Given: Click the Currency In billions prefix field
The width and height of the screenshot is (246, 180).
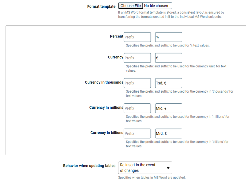Looking at the screenshot, I should tap(137, 133).
